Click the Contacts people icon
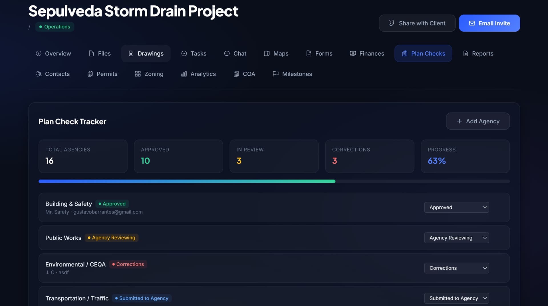This screenshot has height=306, width=548. (x=39, y=74)
